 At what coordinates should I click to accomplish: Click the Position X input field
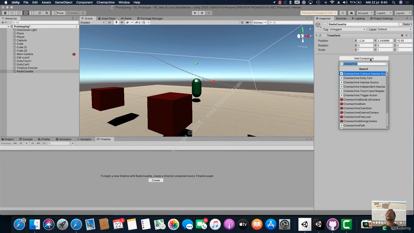(x=365, y=41)
